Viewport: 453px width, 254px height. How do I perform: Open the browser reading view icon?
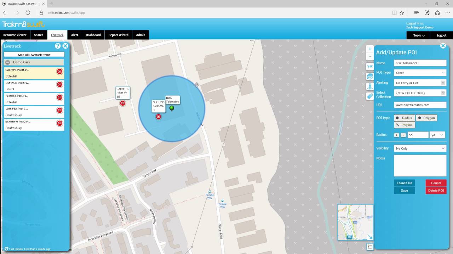pos(394,13)
